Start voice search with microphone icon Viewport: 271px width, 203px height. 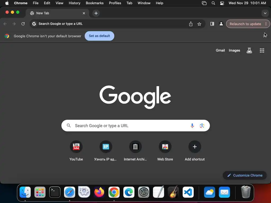point(192,126)
